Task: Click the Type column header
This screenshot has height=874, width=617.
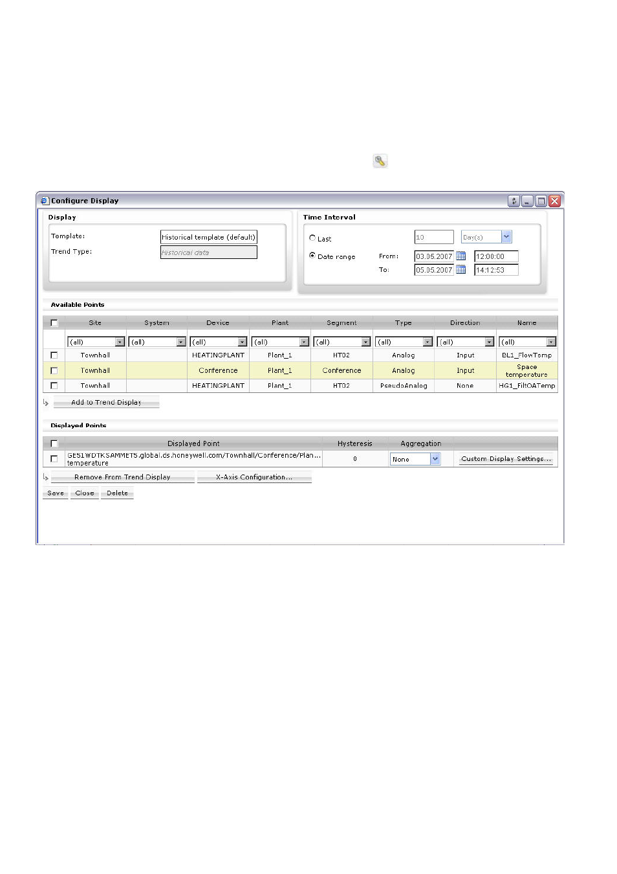Action: point(404,322)
